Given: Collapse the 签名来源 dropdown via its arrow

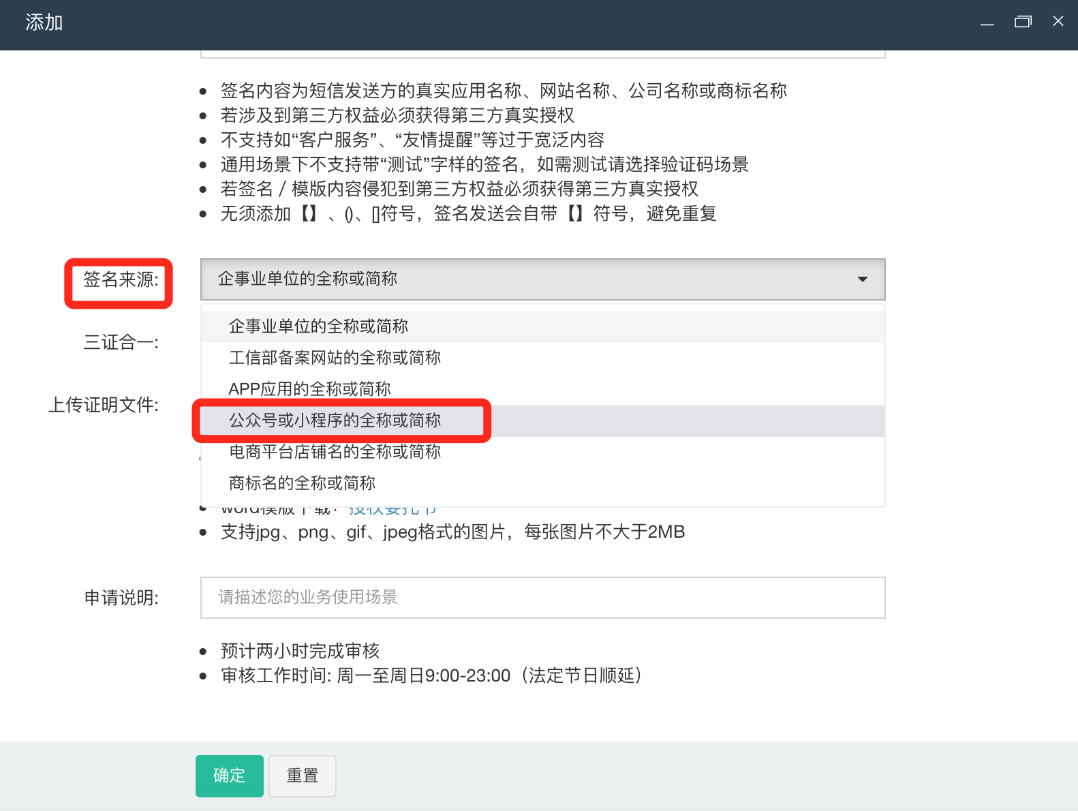Looking at the screenshot, I should coord(862,279).
